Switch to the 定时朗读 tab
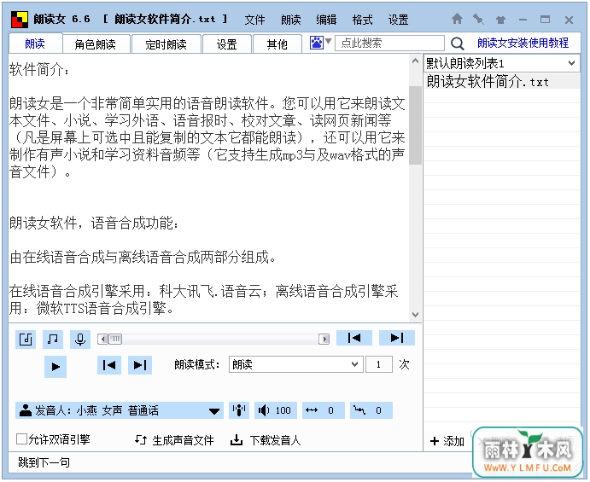 coord(166,44)
